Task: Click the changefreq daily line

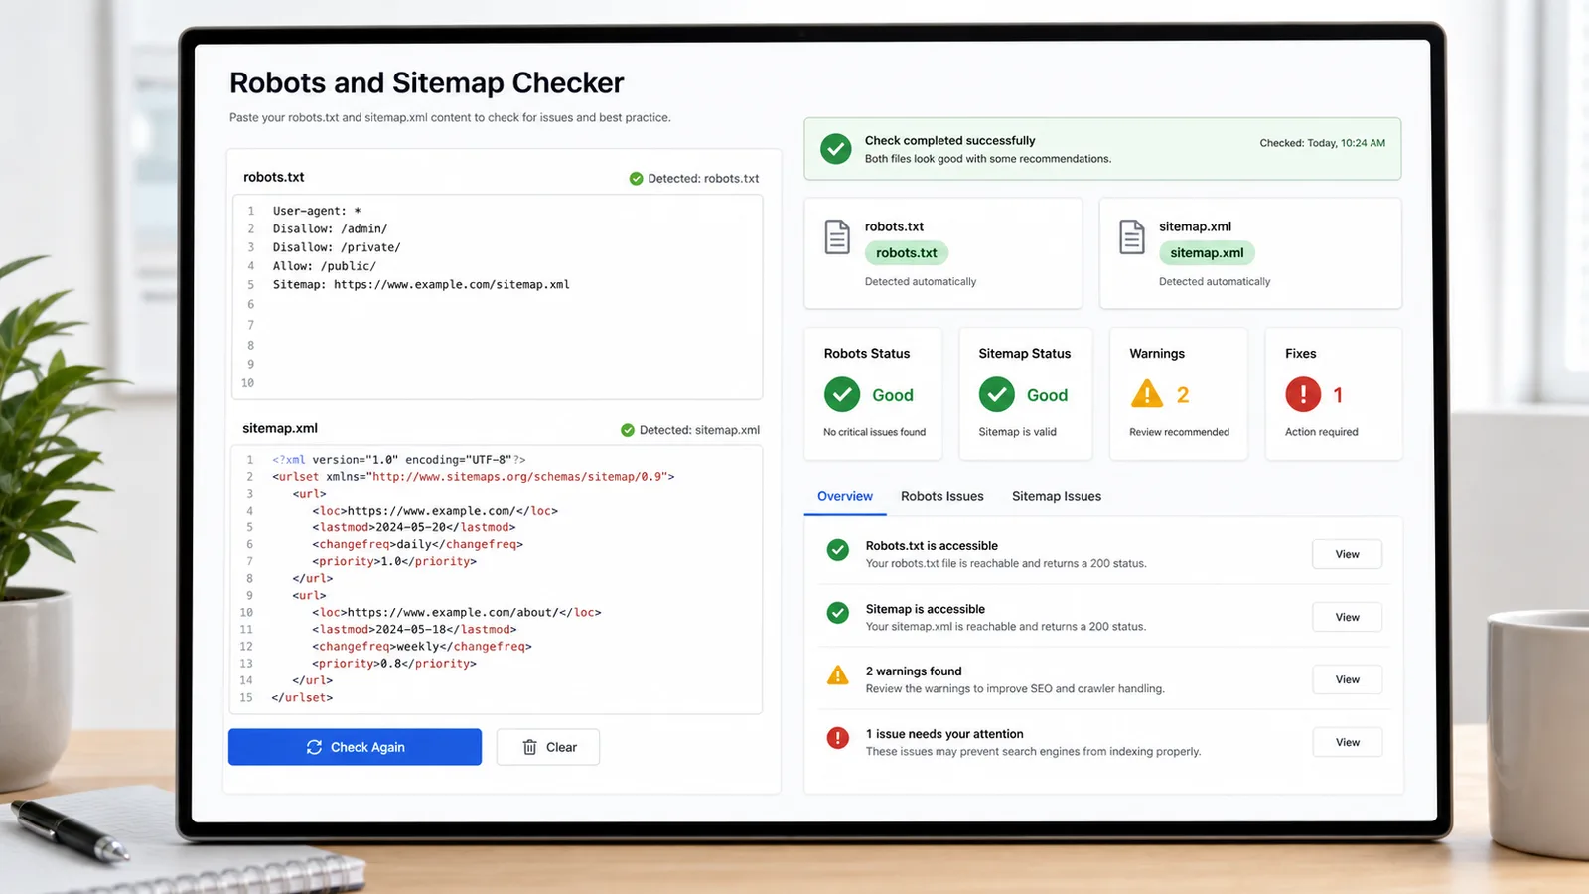Action: pyautogui.click(x=418, y=544)
